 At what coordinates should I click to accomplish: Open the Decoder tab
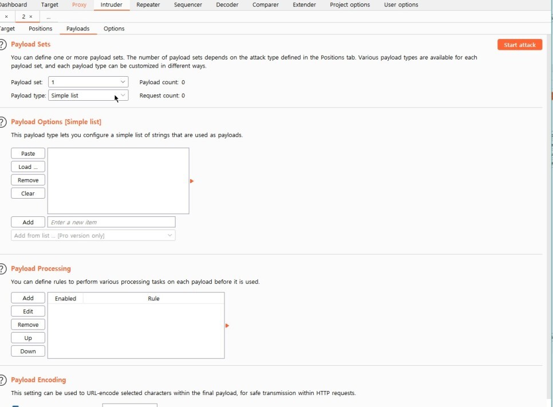227,5
